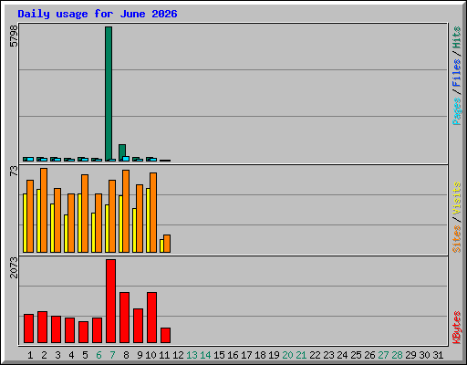The height and width of the screenshot is (365, 467).
Task: Click the orange sites bar for day 4
Action: 71,223
